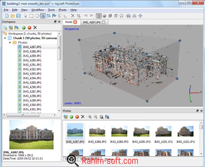Choose the Crop selection tool
The height and width of the screenshot is (167, 205).
[x=79, y=16]
